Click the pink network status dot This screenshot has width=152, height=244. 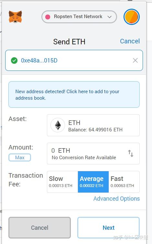click(x=48, y=17)
